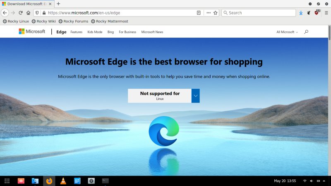Open the Firefox home page icon
331x186 pixels.
coord(28,13)
